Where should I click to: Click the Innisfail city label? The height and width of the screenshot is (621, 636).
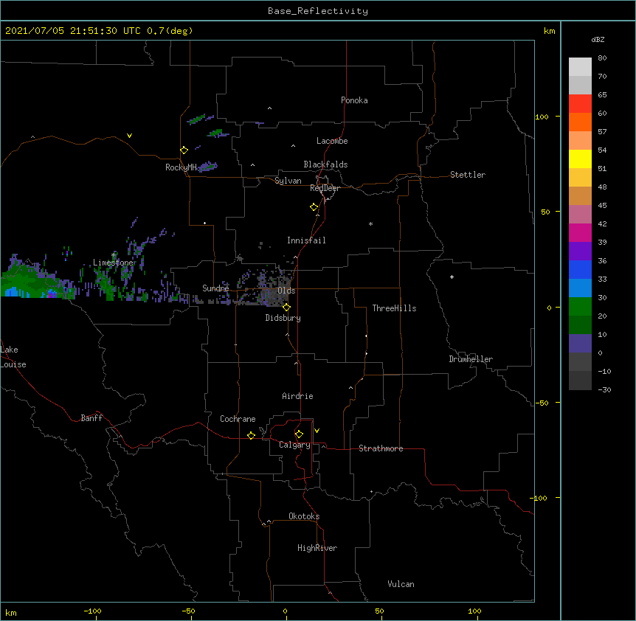coord(306,240)
